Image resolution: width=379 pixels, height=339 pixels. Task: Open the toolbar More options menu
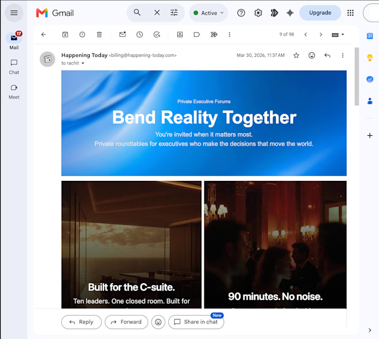(x=230, y=35)
